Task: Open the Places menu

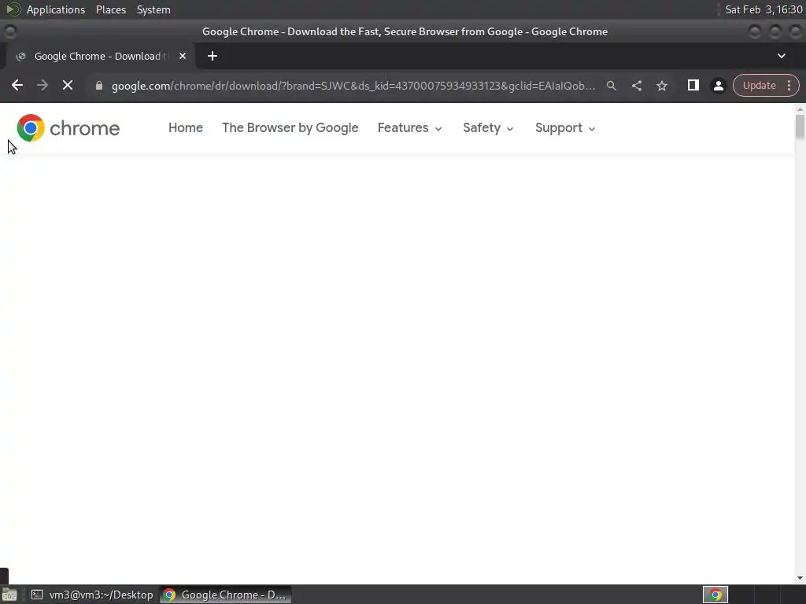Action: click(x=110, y=9)
